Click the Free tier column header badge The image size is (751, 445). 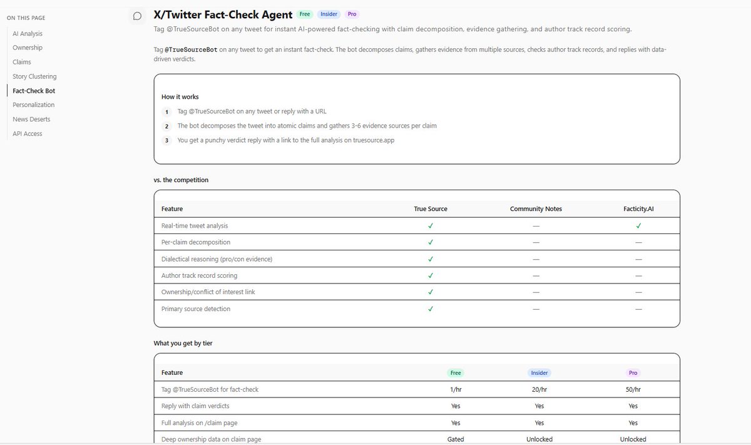click(456, 372)
